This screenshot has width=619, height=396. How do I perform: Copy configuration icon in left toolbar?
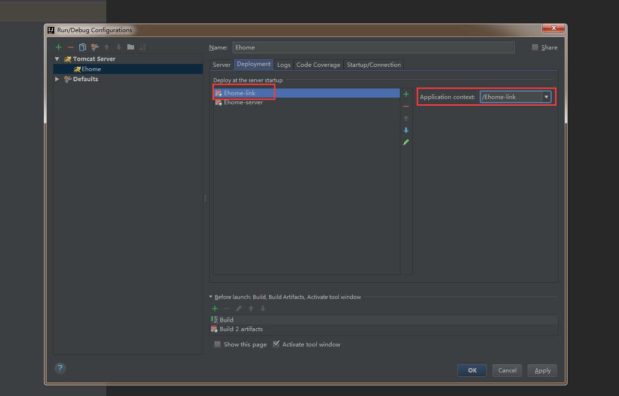click(83, 47)
